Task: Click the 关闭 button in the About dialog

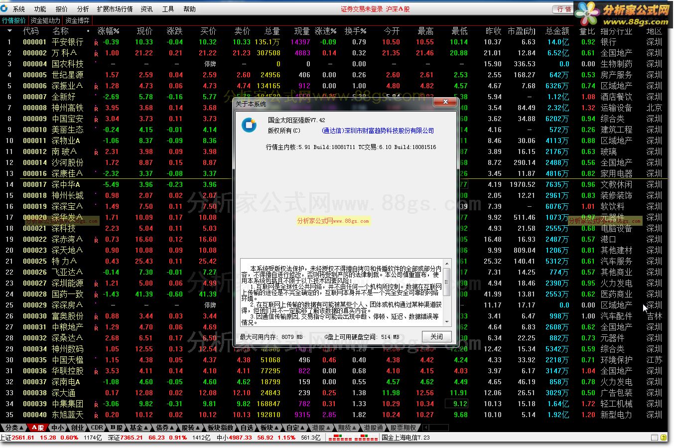Action: (x=437, y=336)
